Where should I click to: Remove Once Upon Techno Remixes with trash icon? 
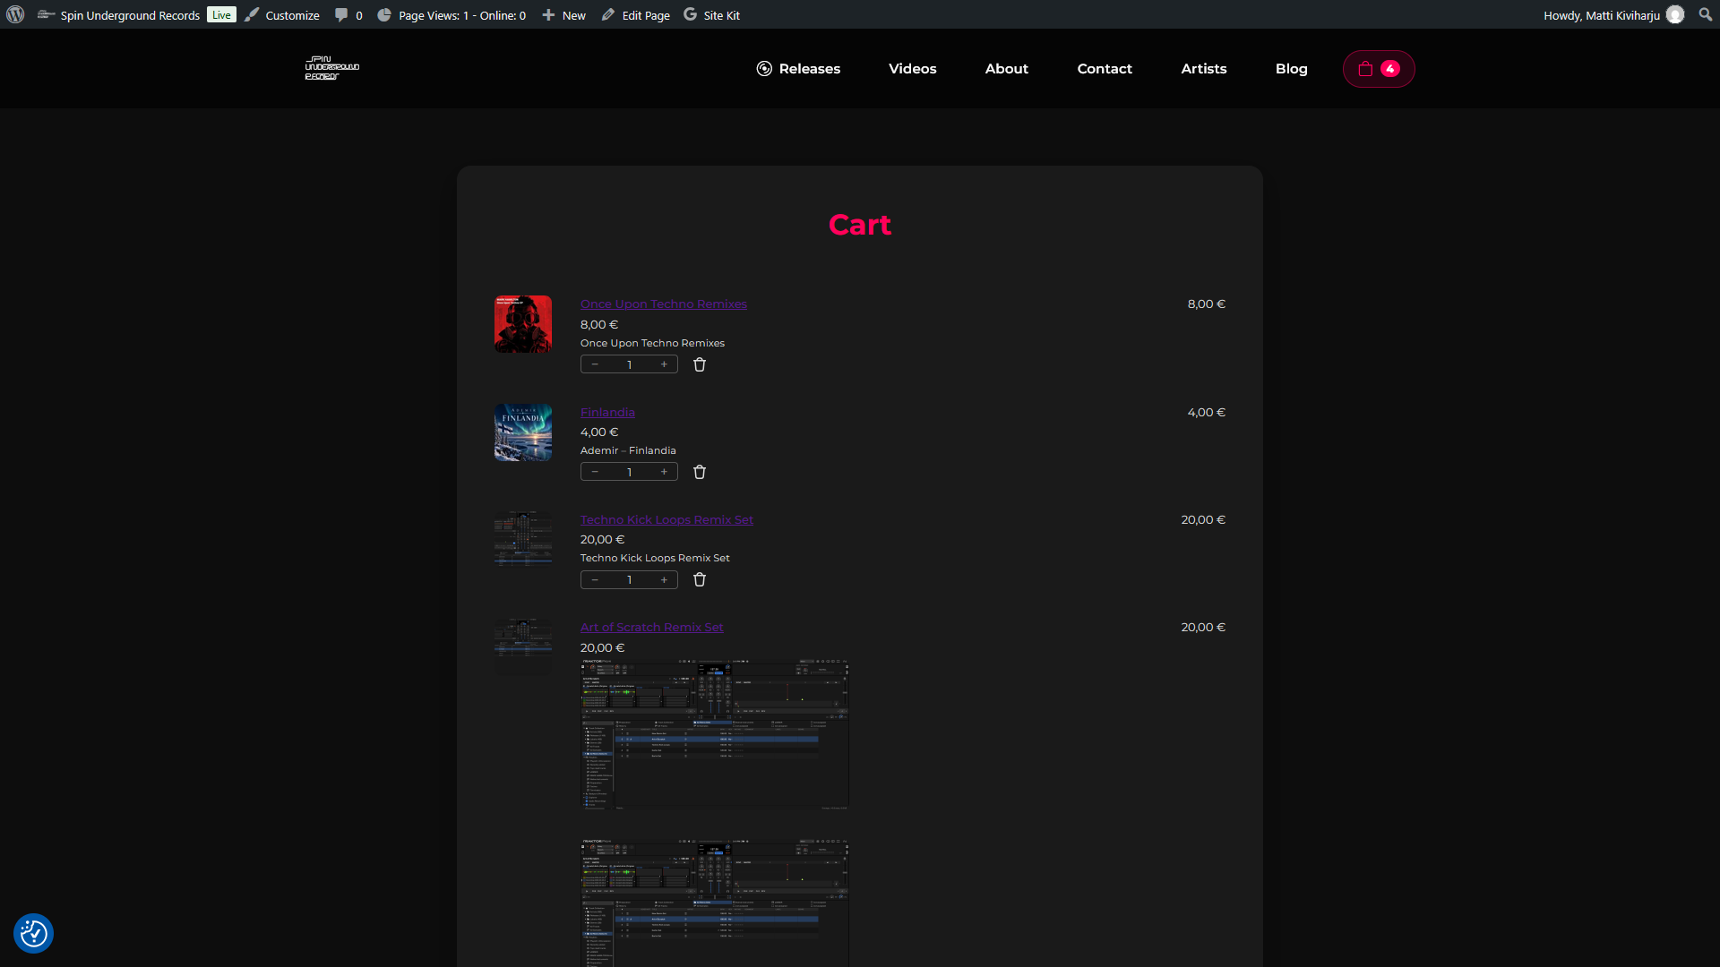700,364
